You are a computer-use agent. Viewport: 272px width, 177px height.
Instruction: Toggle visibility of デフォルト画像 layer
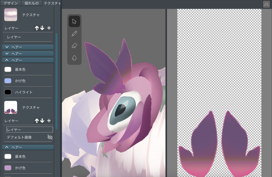pyautogui.click(x=50, y=137)
